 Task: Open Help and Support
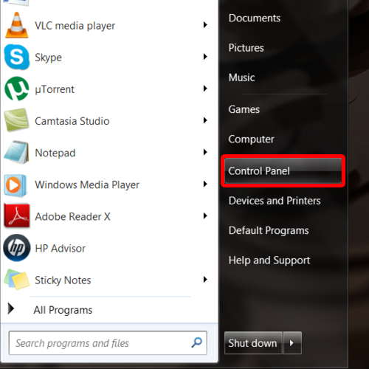click(269, 261)
